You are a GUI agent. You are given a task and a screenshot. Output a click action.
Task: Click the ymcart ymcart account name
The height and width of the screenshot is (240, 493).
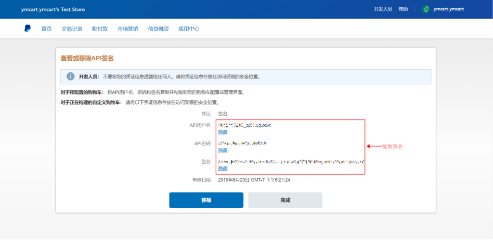point(449,9)
